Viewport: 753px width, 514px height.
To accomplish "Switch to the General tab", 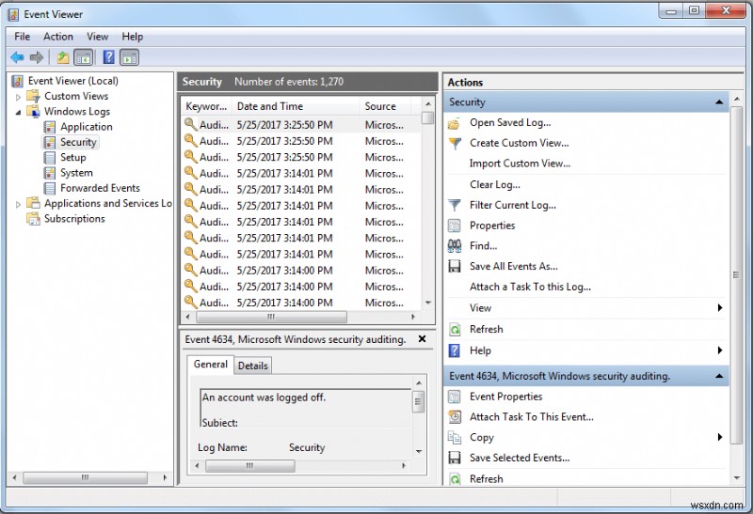I will tap(210, 365).
